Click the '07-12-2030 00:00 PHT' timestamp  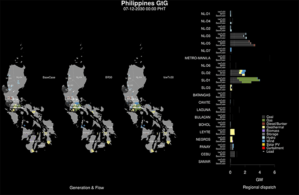pyautogui.click(x=145, y=9)
